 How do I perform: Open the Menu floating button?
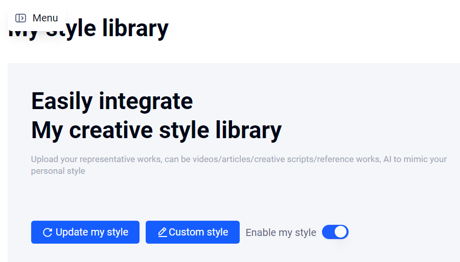pos(36,18)
